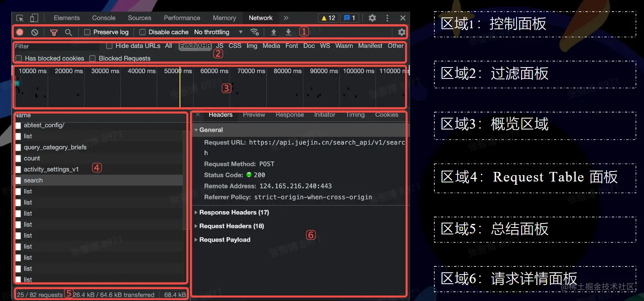
Task: Open the Response tab of request details
Action: coord(290,114)
